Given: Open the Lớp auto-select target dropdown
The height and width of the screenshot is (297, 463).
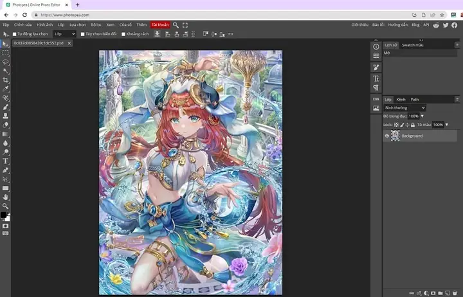Looking at the screenshot, I should 64,34.
